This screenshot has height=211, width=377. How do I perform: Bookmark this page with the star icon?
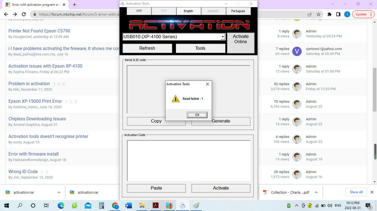(319, 14)
